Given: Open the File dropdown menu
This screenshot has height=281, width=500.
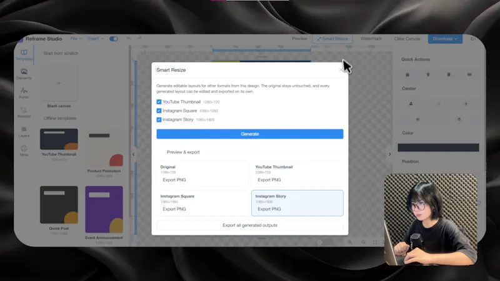Looking at the screenshot, I should (76, 39).
